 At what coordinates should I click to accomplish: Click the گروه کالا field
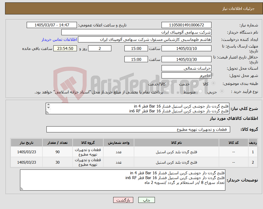[138, 129]
